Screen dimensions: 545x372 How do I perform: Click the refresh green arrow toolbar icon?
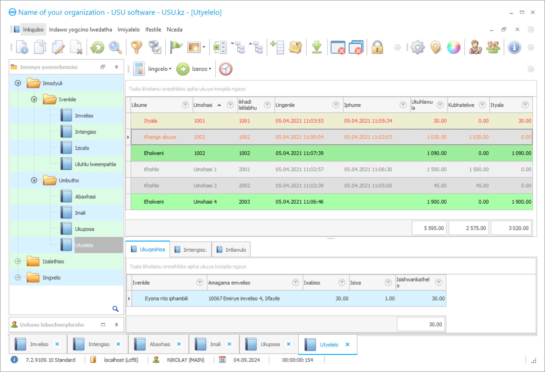point(97,47)
